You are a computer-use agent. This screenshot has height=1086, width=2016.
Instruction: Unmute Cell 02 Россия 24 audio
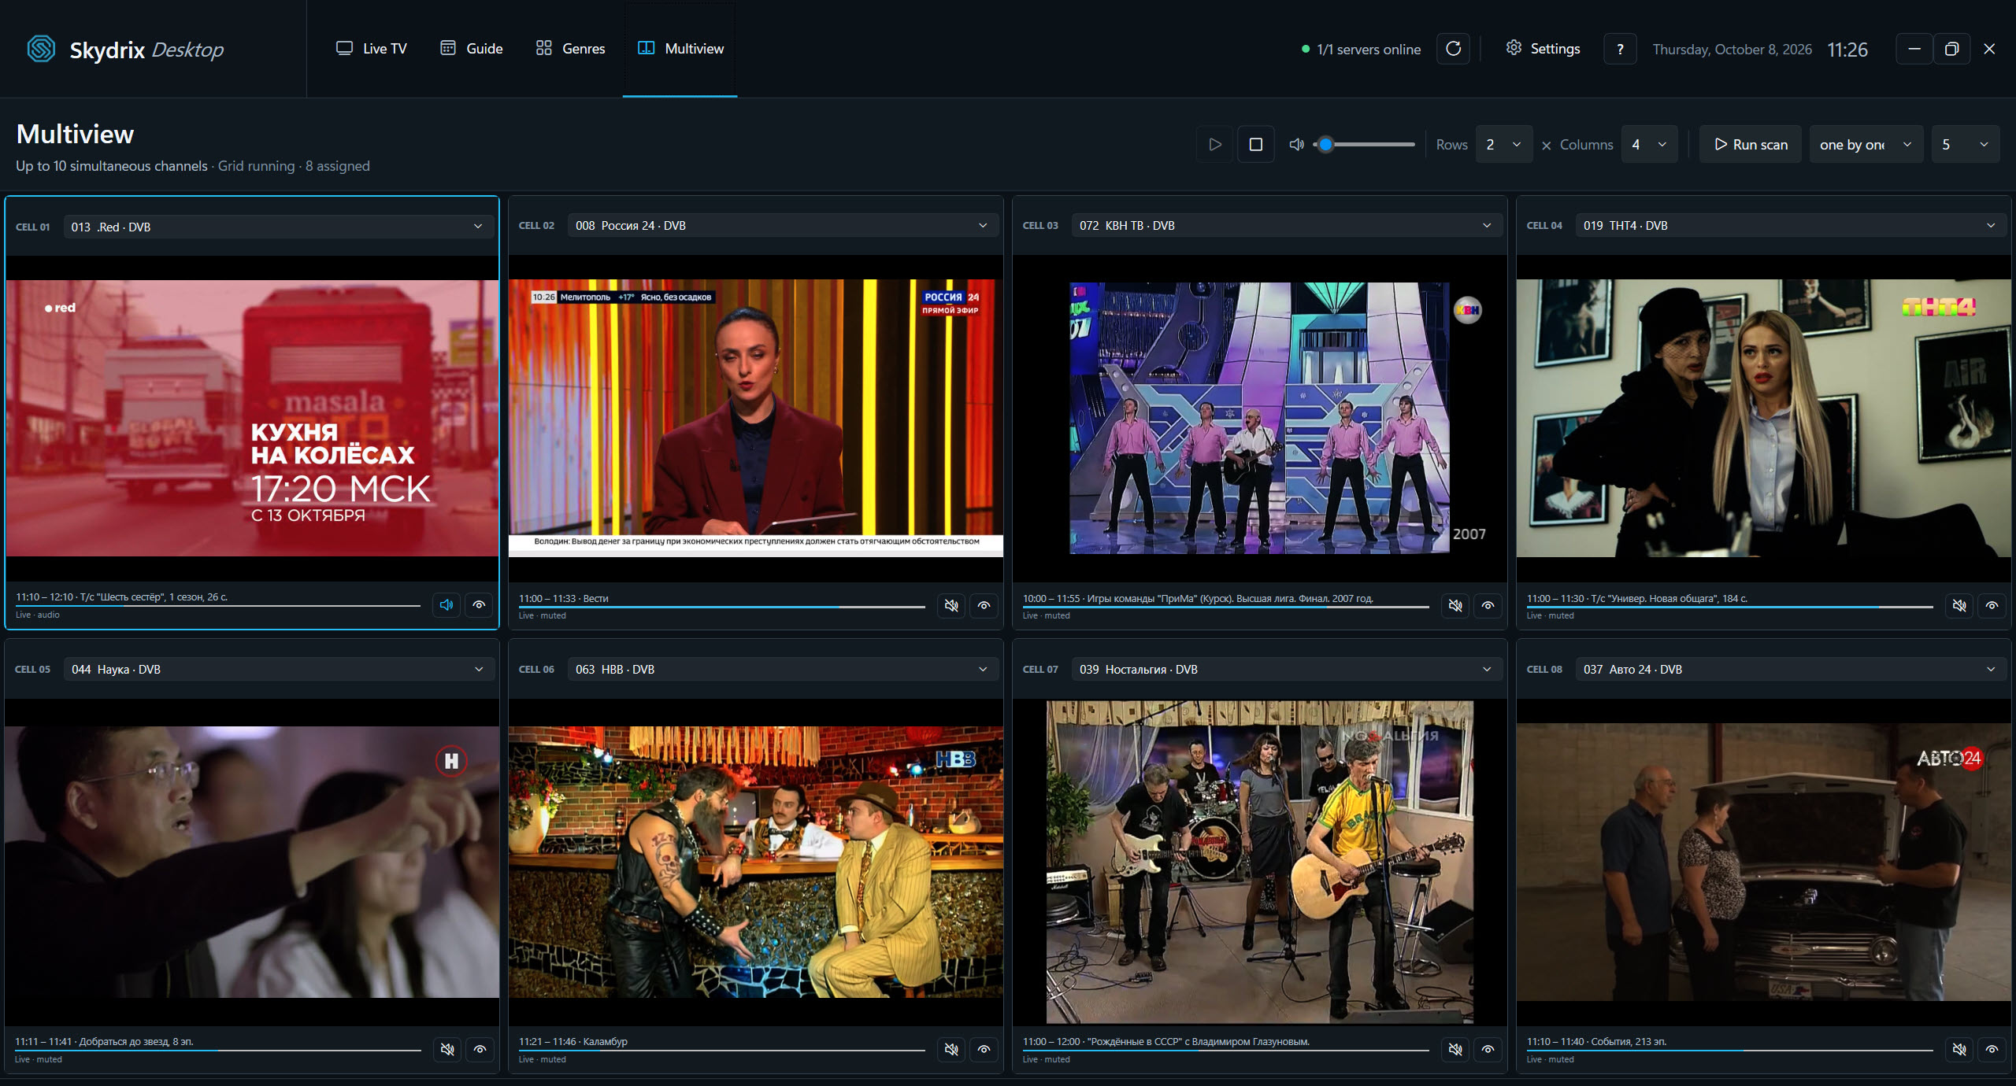(951, 605)
